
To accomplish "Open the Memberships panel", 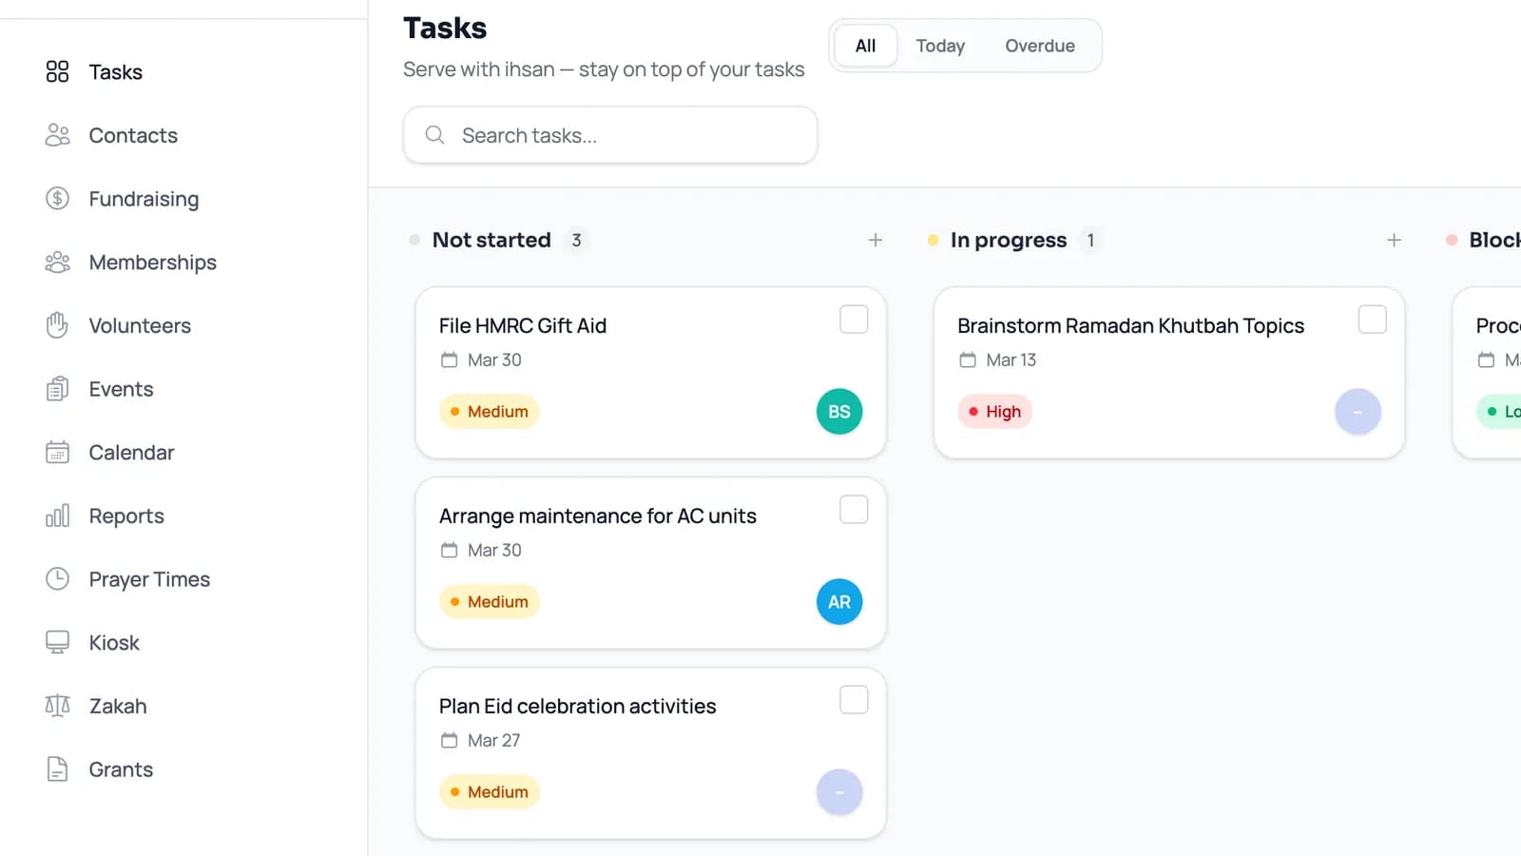I will (x=151, y=262).
